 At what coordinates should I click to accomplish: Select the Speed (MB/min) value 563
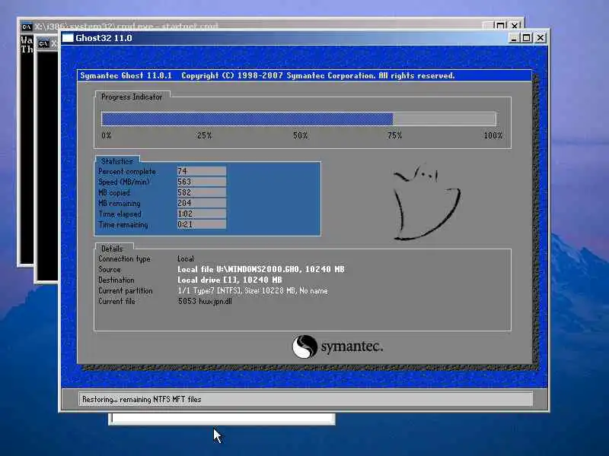click(x=202, y=182)
